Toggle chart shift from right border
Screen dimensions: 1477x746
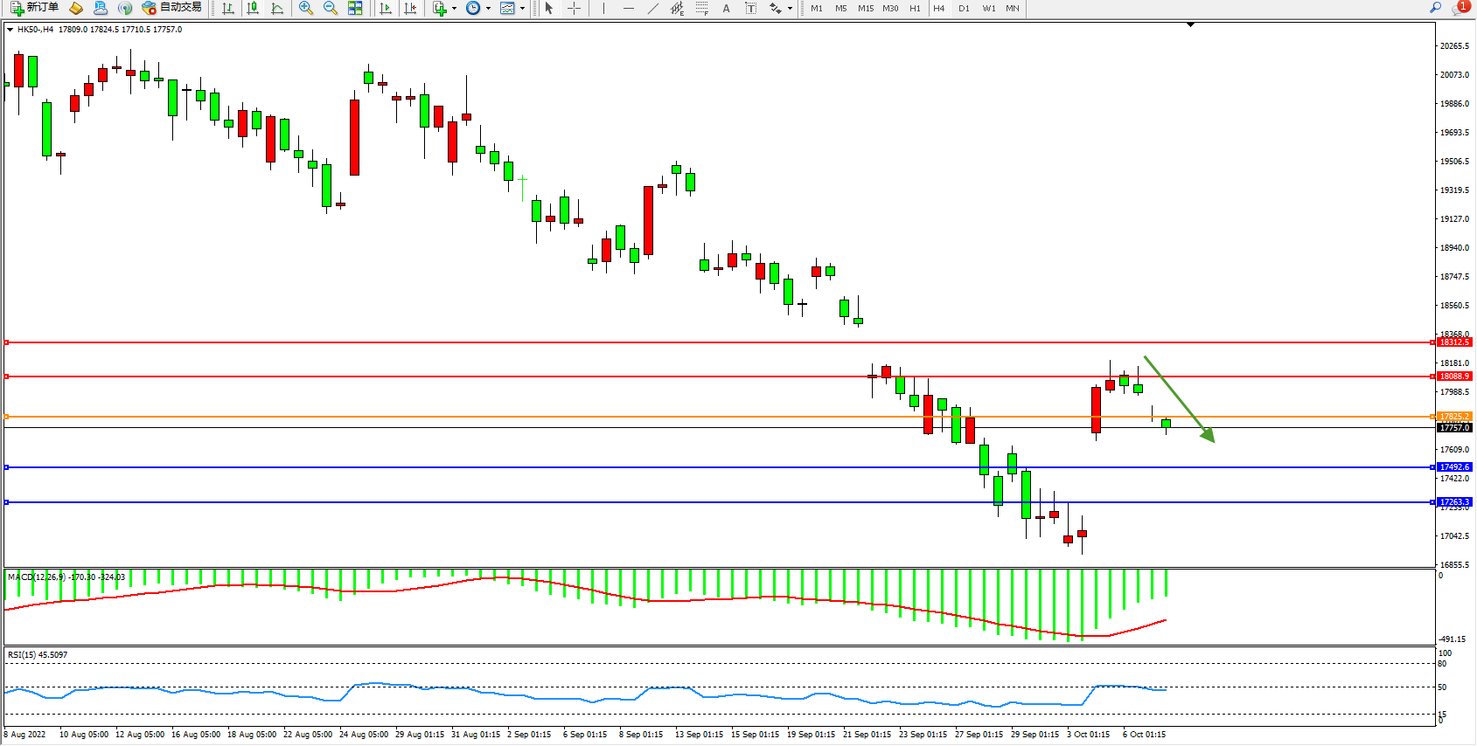[410, 8]
